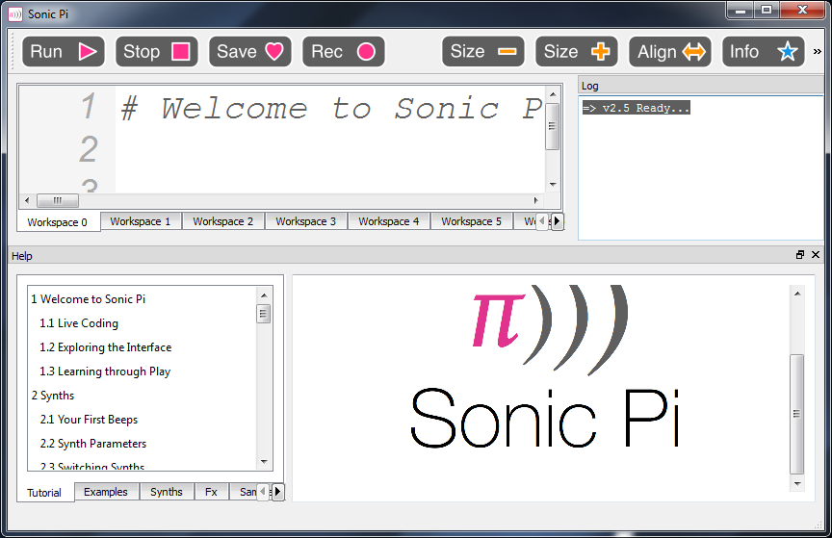Click tutorial list scrollbar up arrow

264,295
